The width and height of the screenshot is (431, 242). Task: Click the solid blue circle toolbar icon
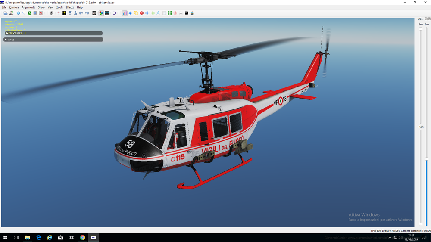(x=19, y=13)
